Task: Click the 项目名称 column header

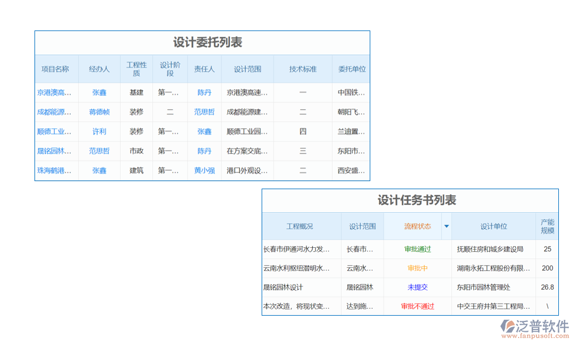Action: (55, 69)
